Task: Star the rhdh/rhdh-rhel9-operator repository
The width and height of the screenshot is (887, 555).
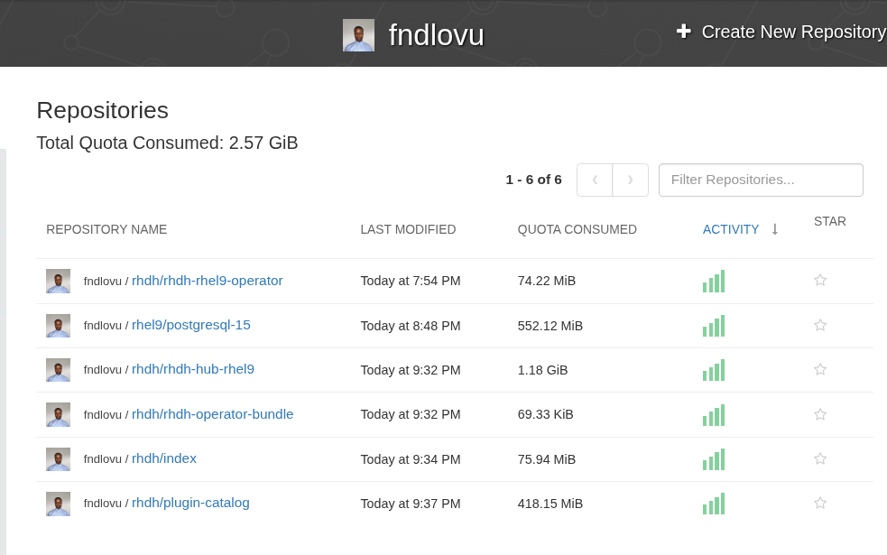Action: tap(820, 280)
